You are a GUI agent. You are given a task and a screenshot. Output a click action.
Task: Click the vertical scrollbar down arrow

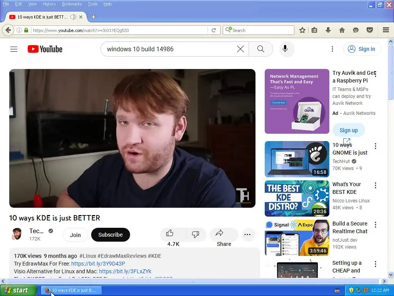(391, 274)
